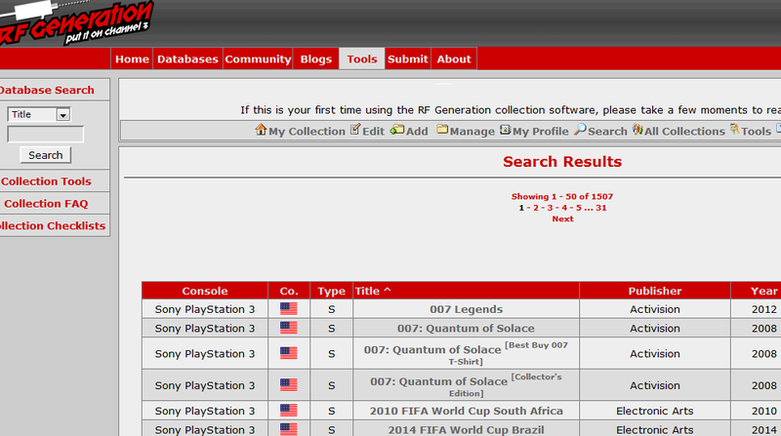
Task: Click the My Collection house icon
Action: 261,130
